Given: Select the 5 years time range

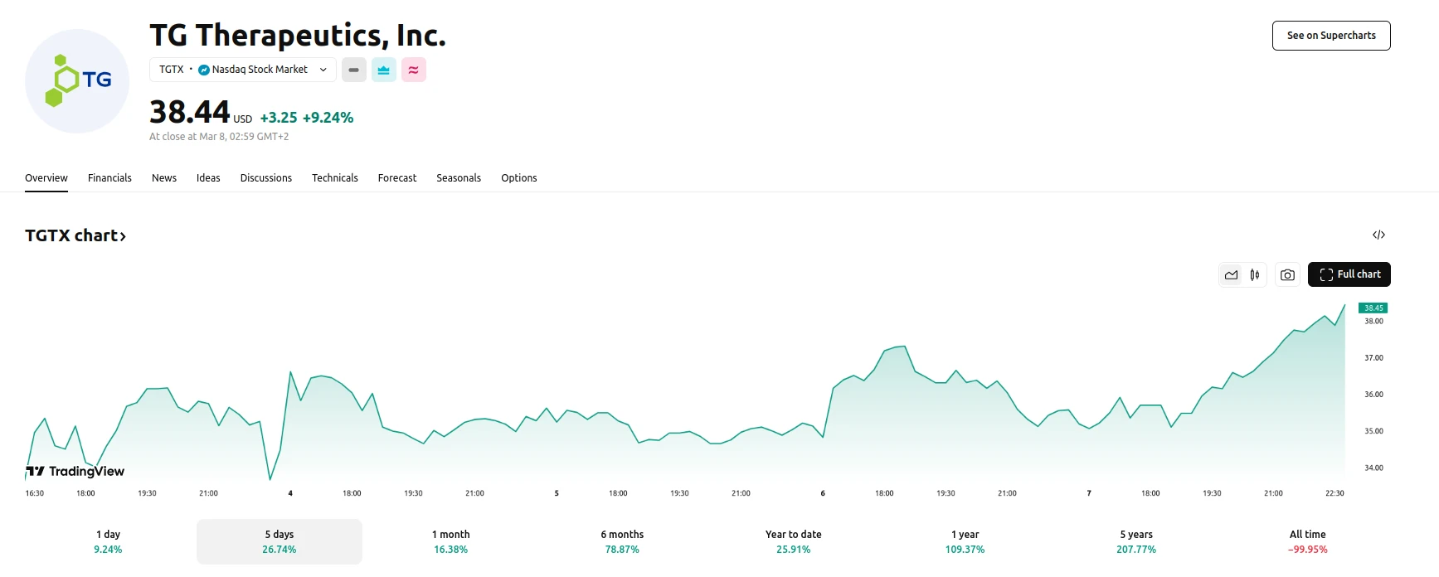Looking at the screenshot, I should click(1135, 541).
